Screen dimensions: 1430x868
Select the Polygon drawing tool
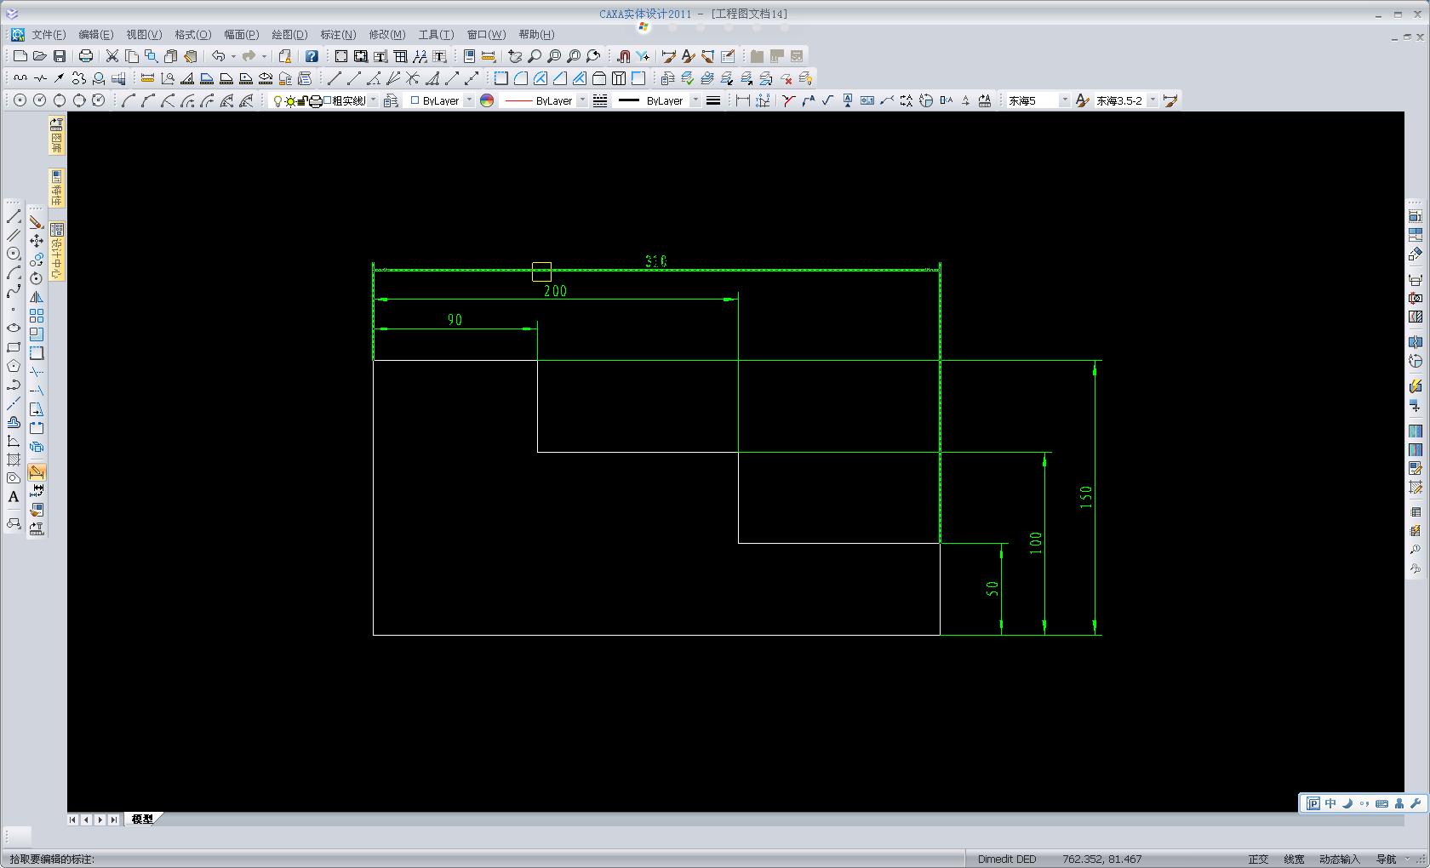click(x=14, y=366)
